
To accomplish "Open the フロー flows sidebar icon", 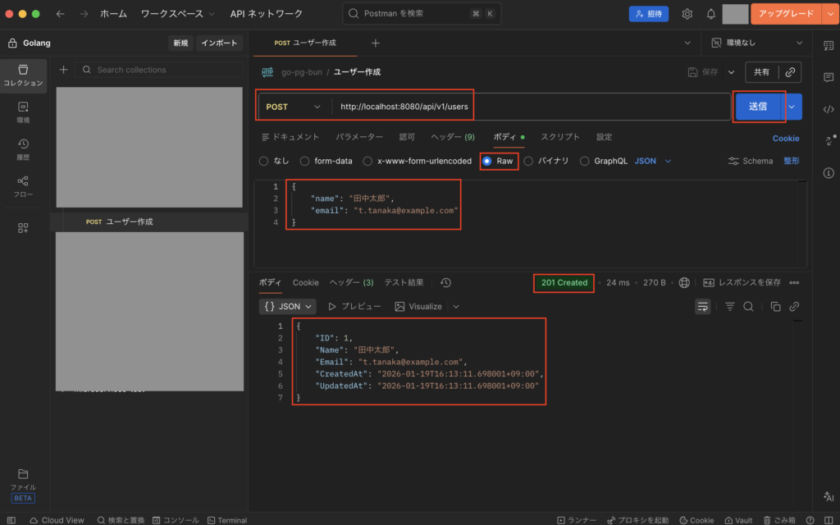I will click(x=23, y=186).
